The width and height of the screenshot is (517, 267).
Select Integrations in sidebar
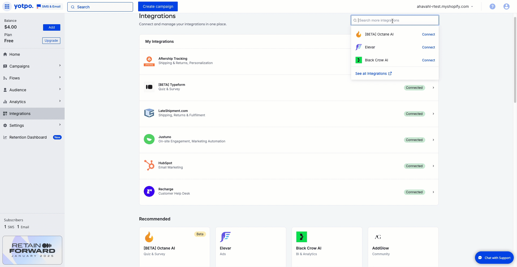click(x=32, y=114)
